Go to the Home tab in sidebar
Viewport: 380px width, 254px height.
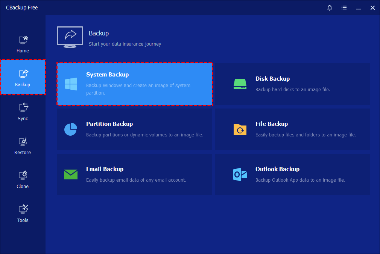23,44
